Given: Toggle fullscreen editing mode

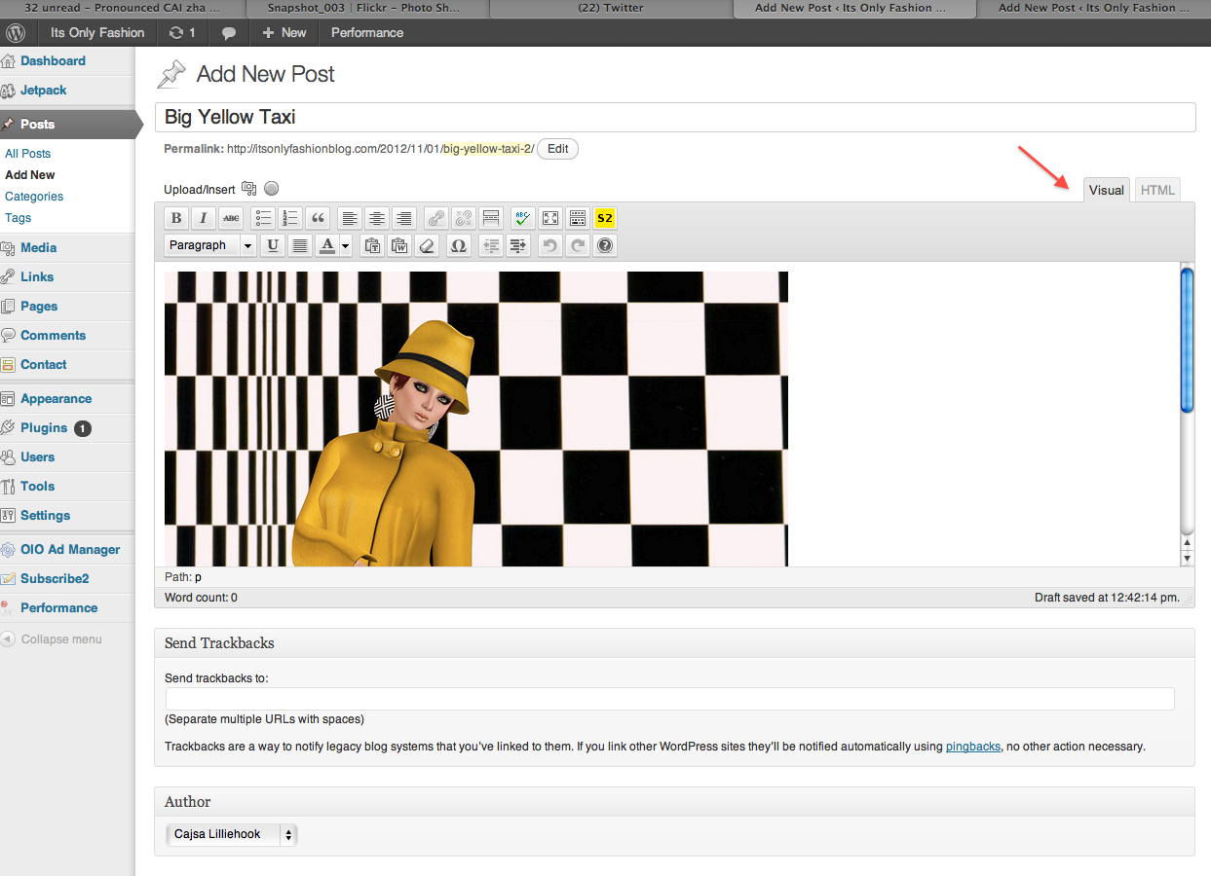Looking at the screenshot, I should pos(550,218).
